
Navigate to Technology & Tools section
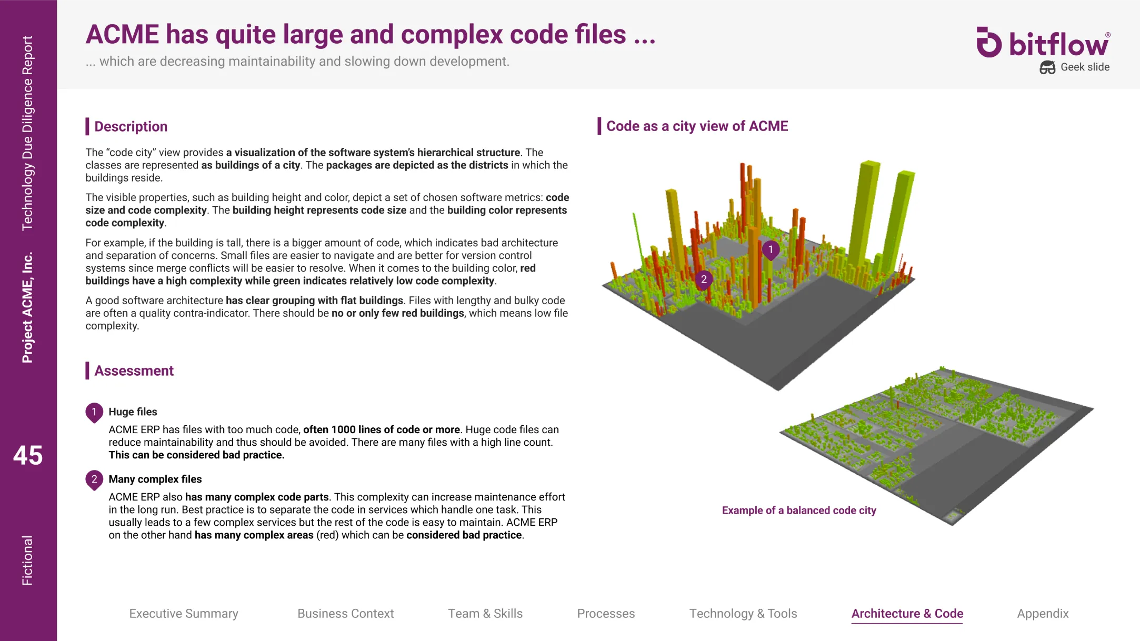point(743,614)
